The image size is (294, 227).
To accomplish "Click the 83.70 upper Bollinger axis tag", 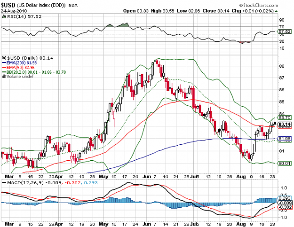I will (285, 117).
